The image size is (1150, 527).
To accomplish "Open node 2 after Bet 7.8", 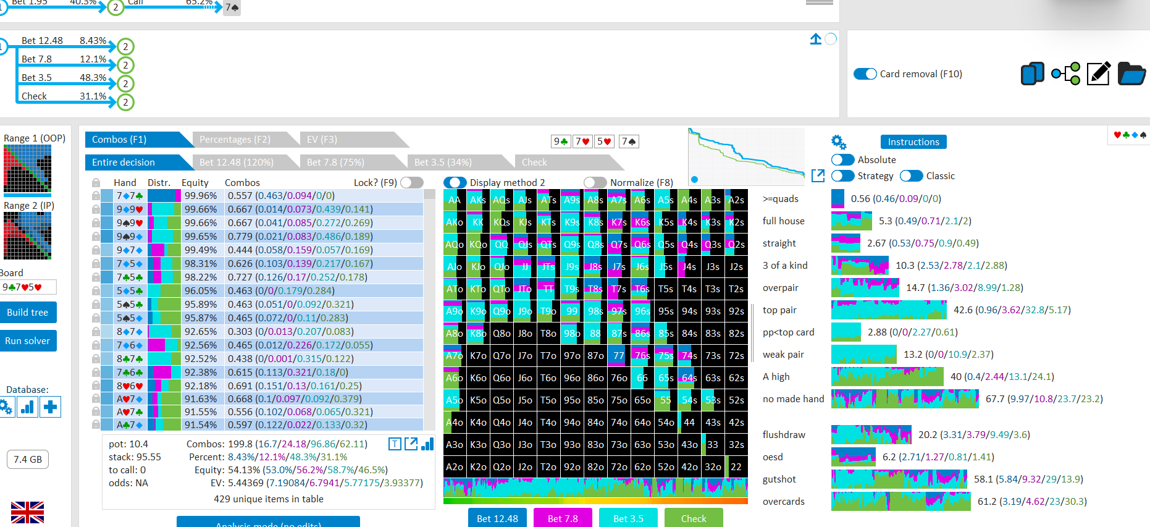I will pos(125,65).
